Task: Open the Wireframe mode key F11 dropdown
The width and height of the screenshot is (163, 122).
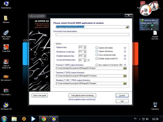Action: (85, 52)
